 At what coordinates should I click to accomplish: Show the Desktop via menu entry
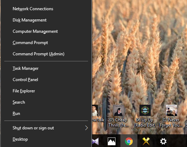coord(46,139)
